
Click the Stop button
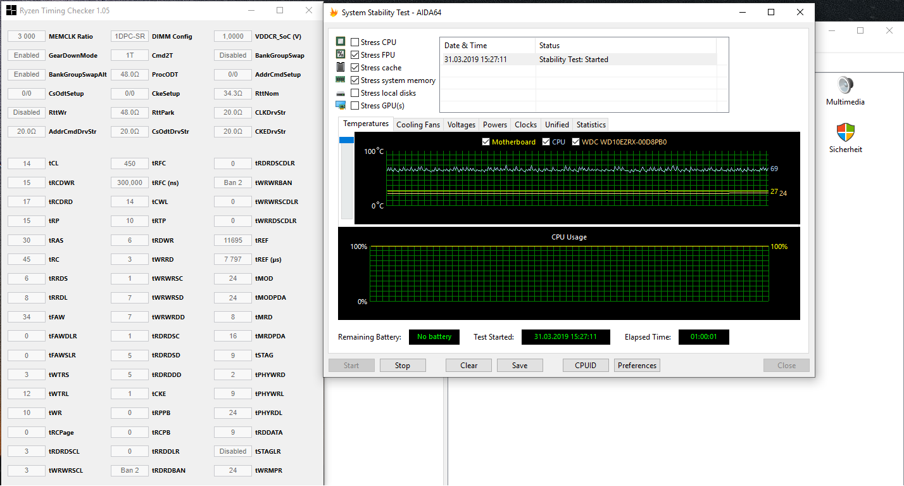click(x=403, y=366)
